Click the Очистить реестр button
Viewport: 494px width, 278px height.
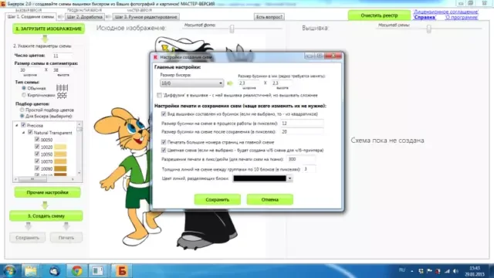pos(379,15)
